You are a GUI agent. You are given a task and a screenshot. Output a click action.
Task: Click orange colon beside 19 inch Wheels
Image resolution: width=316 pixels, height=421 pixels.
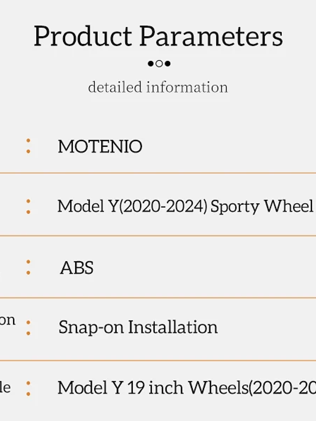[28, 388]
